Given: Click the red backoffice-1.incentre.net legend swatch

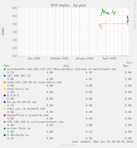Looking at the screenshot, I should [x=5, y=115].
